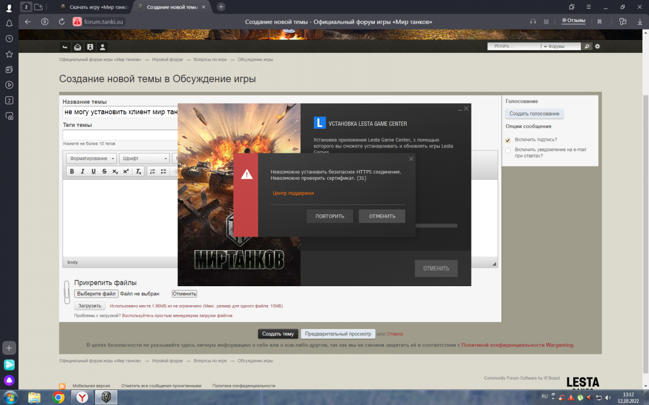The width and height of the screenshot is (649, 405).
Task: Click 'Выберите файл' button
Action: click(96, 294)
